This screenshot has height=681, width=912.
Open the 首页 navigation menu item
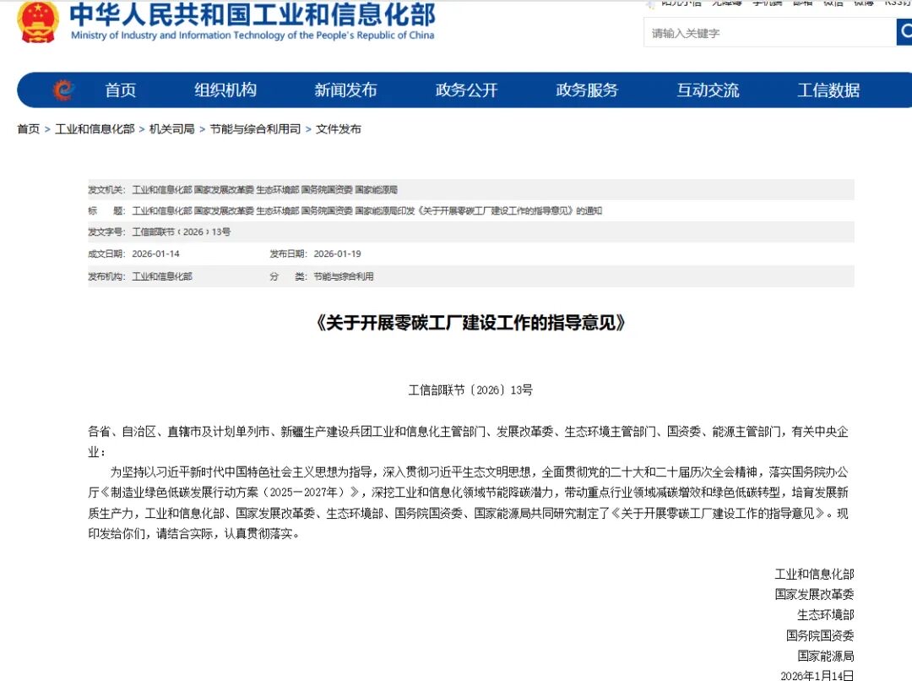(121, 90)
